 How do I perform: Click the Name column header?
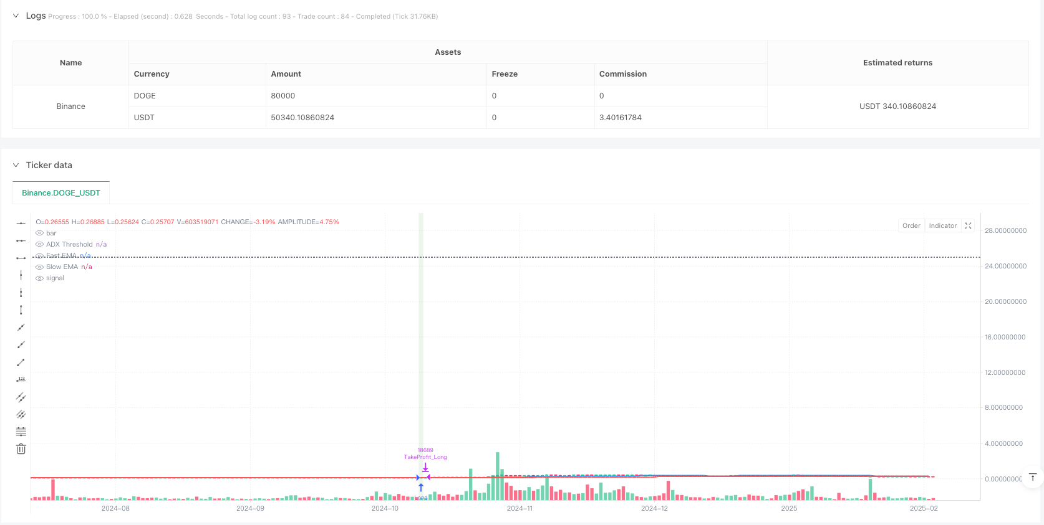[70, 63]
